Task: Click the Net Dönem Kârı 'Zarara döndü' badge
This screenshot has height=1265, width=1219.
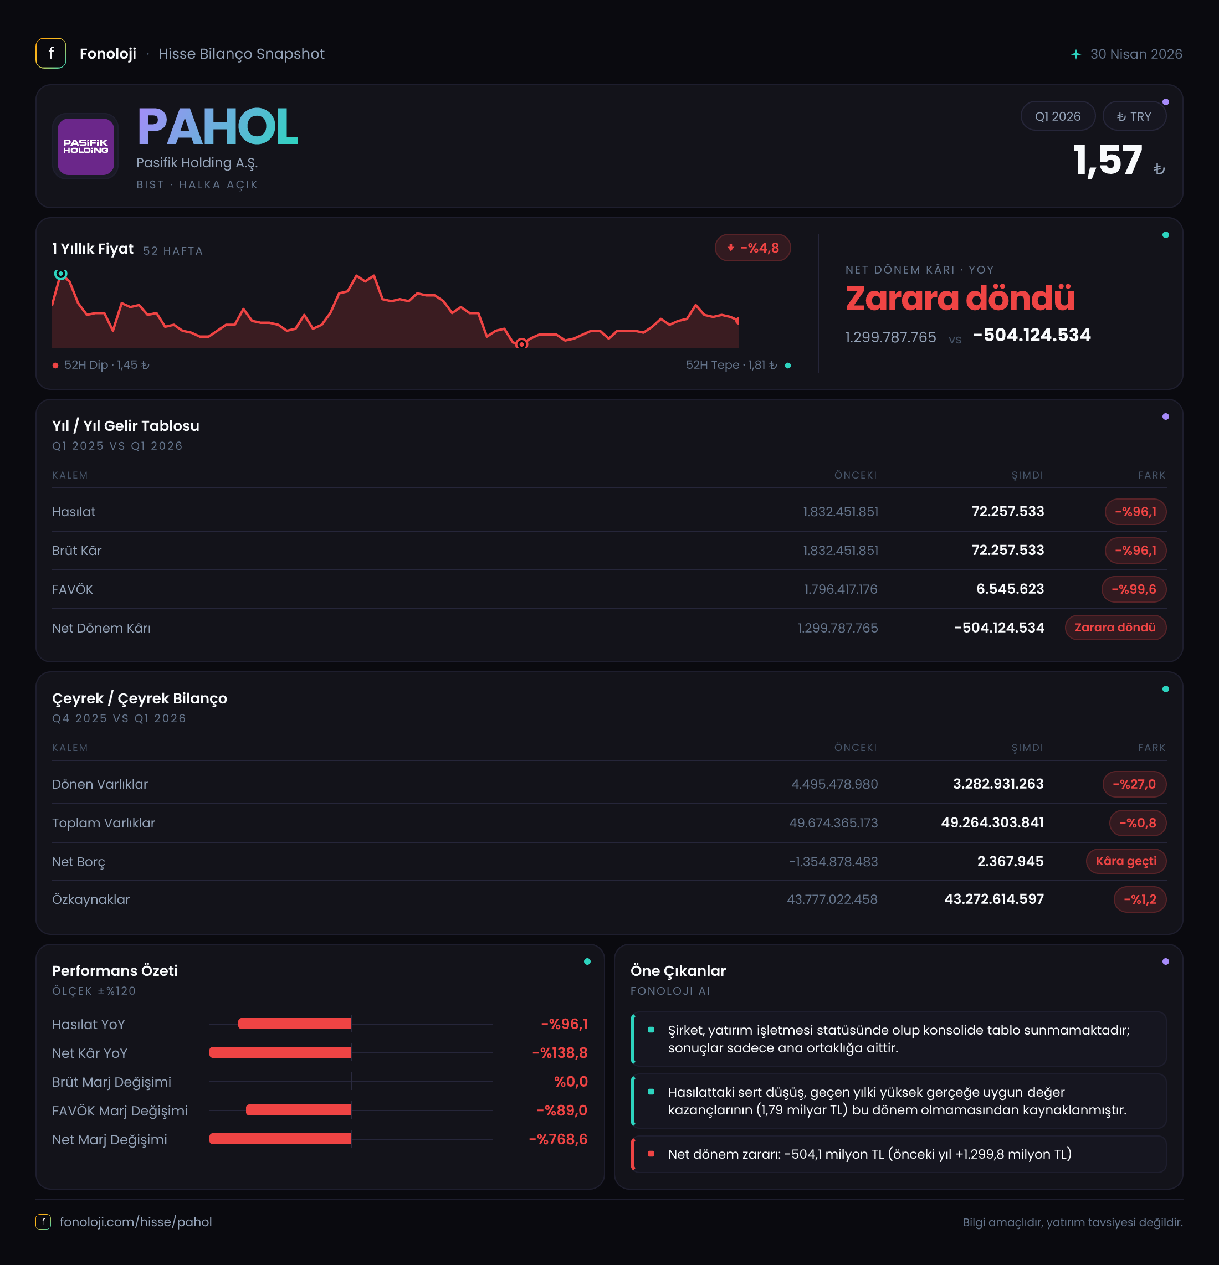Action: point(1115,628)
